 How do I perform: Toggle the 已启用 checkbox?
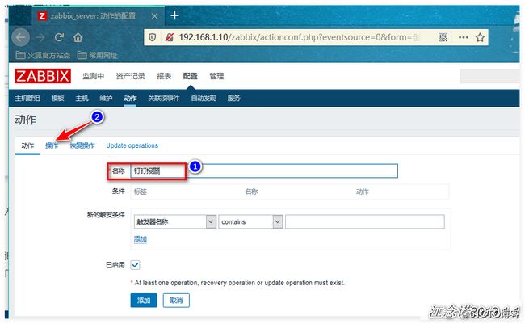tap(135, 265)
